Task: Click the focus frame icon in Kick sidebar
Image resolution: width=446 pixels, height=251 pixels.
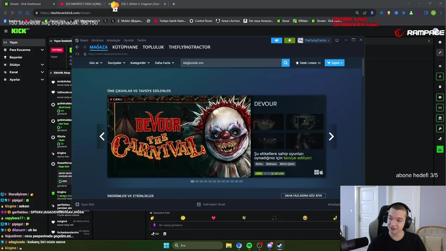Action: pyautogui.click(x=440, y=66)
